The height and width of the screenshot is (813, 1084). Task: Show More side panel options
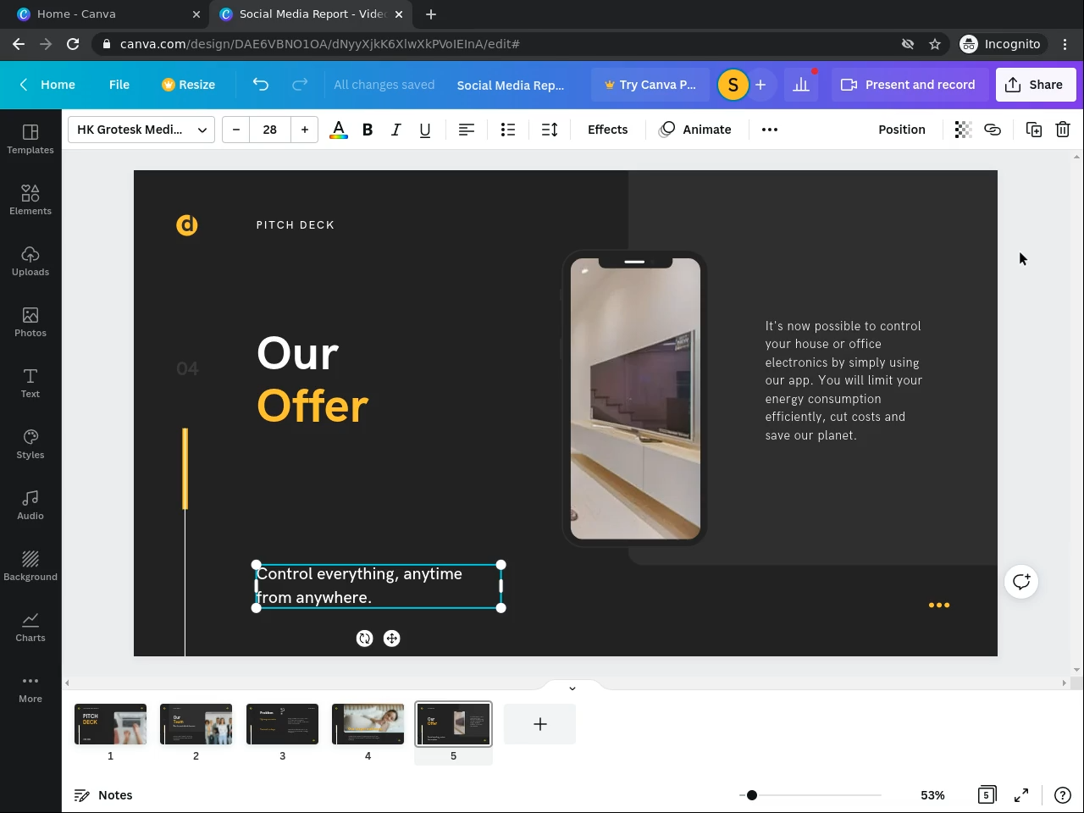[30, 688]
